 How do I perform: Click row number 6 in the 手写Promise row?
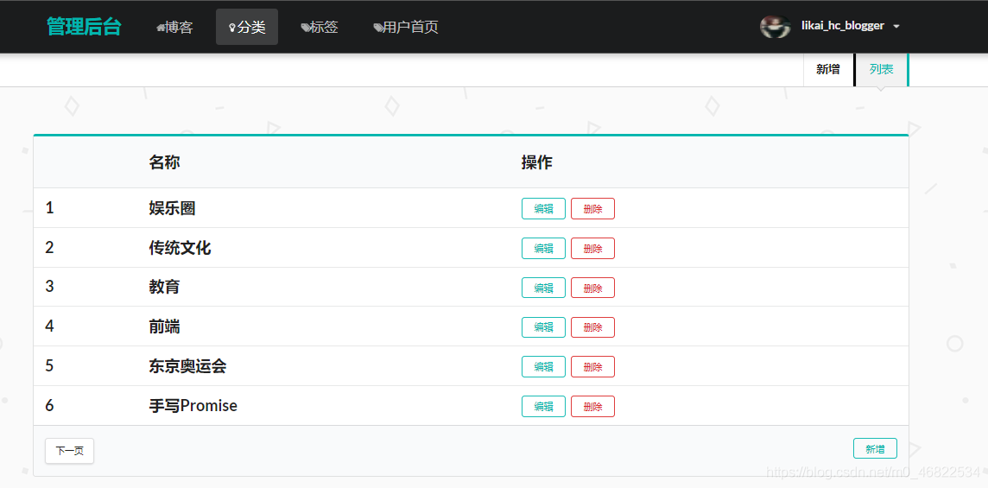pos(49,405)
